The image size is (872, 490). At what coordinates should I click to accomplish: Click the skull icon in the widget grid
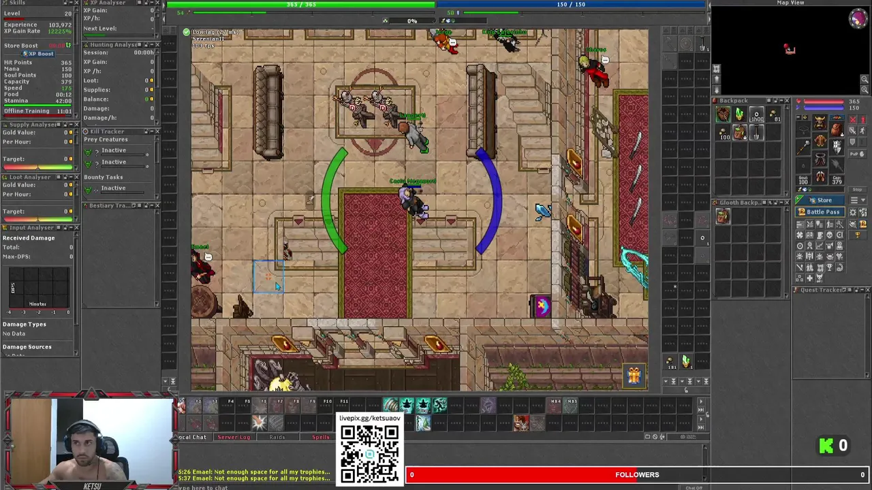830,235
